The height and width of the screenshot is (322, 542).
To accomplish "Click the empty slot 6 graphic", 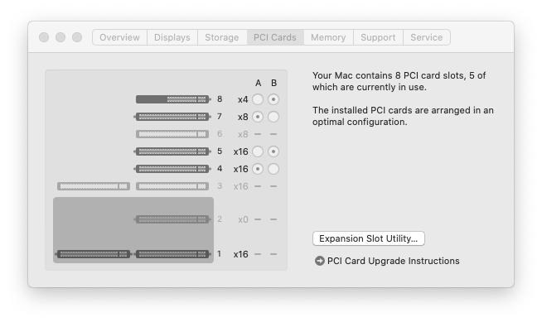I will [172, 134].
